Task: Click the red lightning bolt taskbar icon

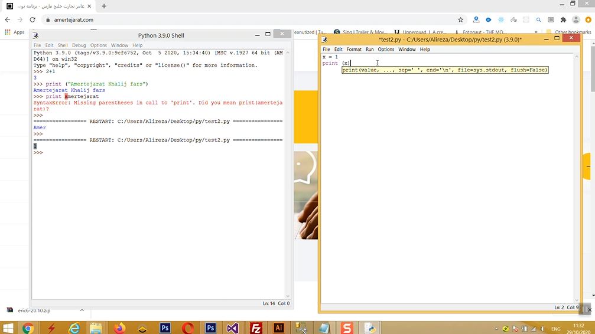Action: 51,328
